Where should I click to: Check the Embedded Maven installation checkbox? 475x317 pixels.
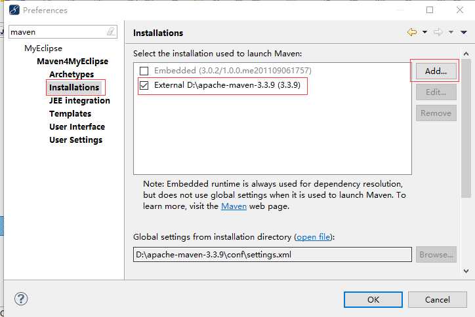tap(144, 71)
